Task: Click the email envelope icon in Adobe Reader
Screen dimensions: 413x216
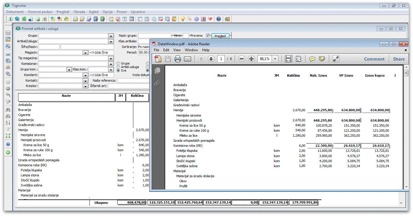Action: [187, 59]
